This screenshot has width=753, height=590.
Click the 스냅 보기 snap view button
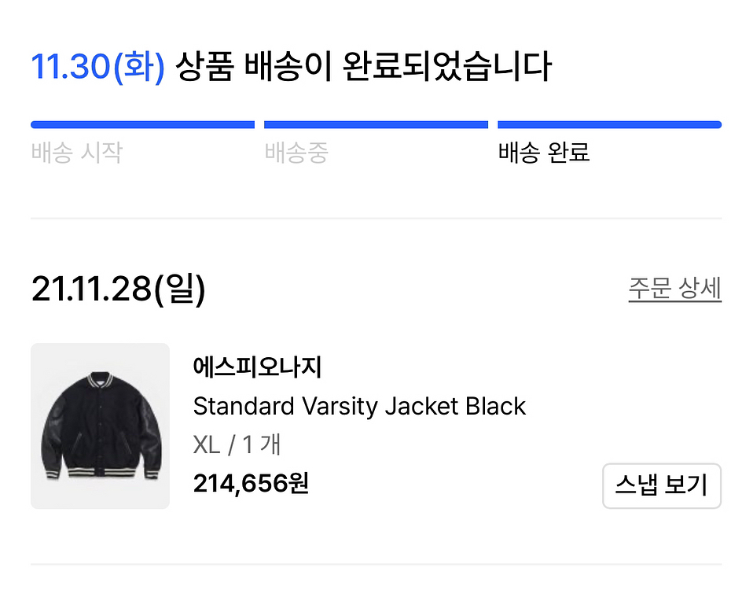point(662,486)
